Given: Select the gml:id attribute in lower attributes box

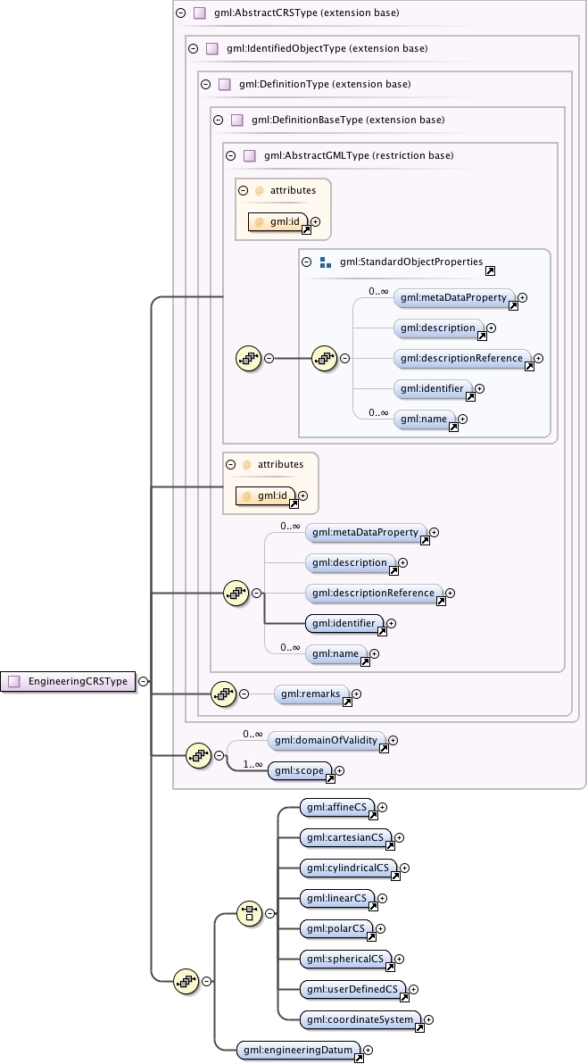Looking at the screenshot, I should tap(266, 496).
